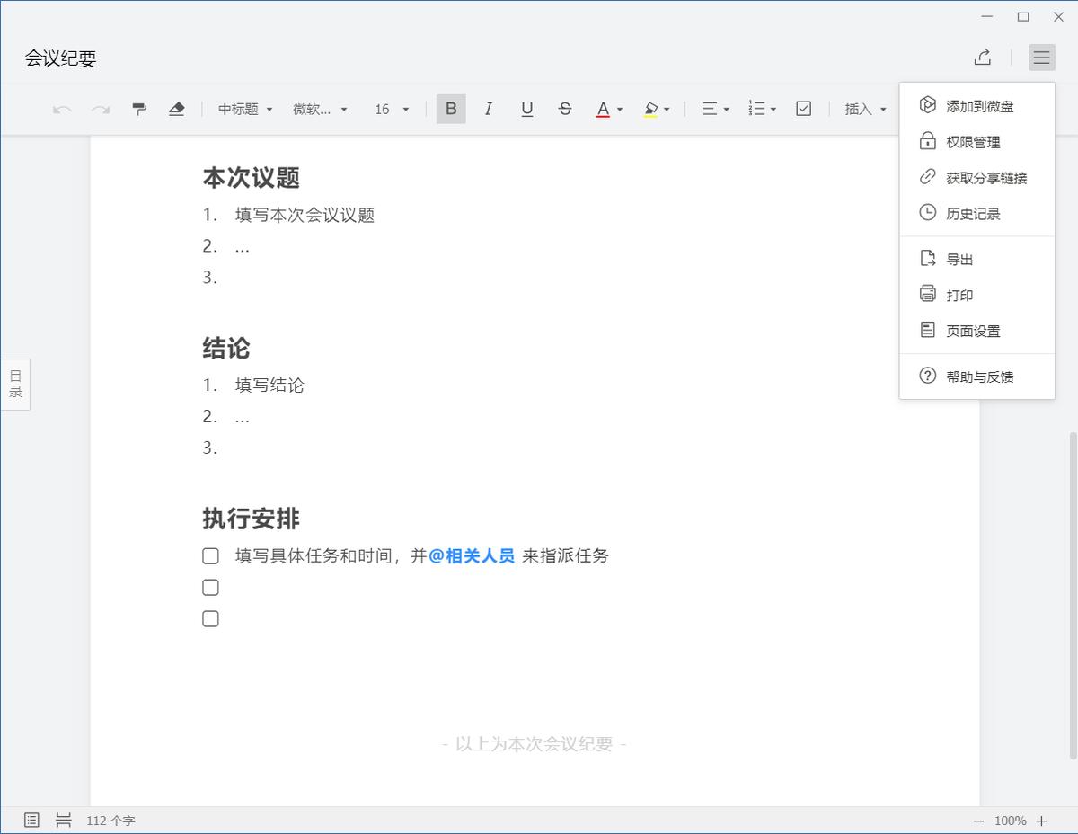Select the format painter tool

click(x=138, y=109)
